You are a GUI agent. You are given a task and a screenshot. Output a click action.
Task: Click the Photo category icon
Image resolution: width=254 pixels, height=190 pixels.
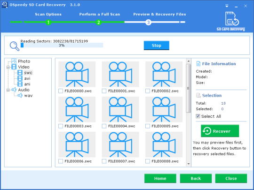click(x=14, y=61)
